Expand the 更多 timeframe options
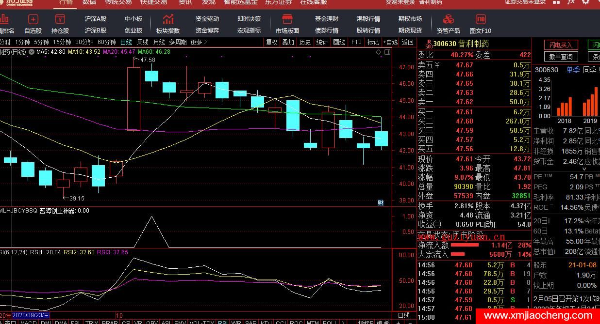Screen dimensions: 600x324 point(198,42)
